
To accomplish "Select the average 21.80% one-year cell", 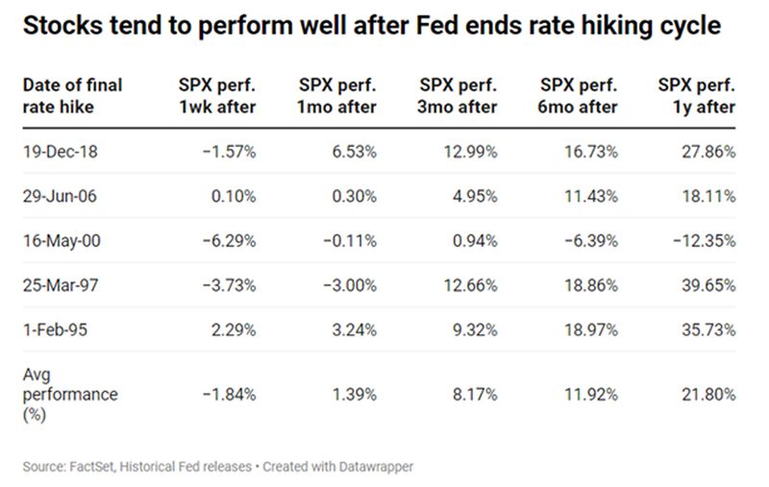I will coord(709,394).
